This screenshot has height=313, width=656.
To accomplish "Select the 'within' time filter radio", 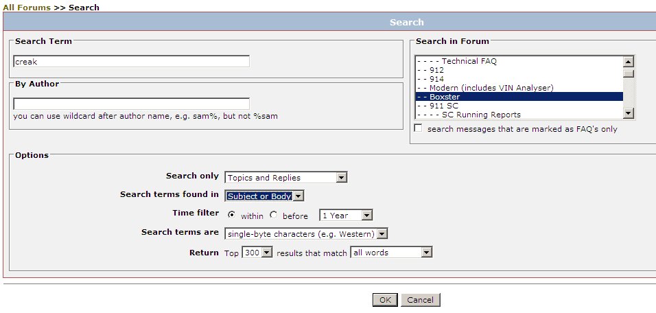I will [x=231, y=215].
